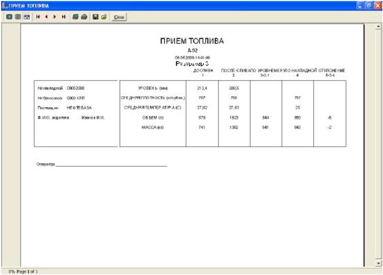This screenshot has height=275, width=383.
Task: Jump to the last page
Action: coord(64,17)
